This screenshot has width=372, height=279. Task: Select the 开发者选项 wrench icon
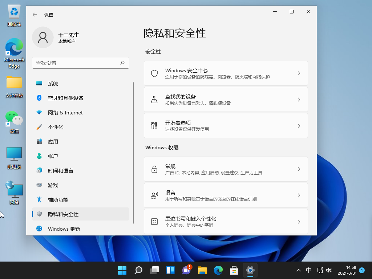click(x=155, y=125)
